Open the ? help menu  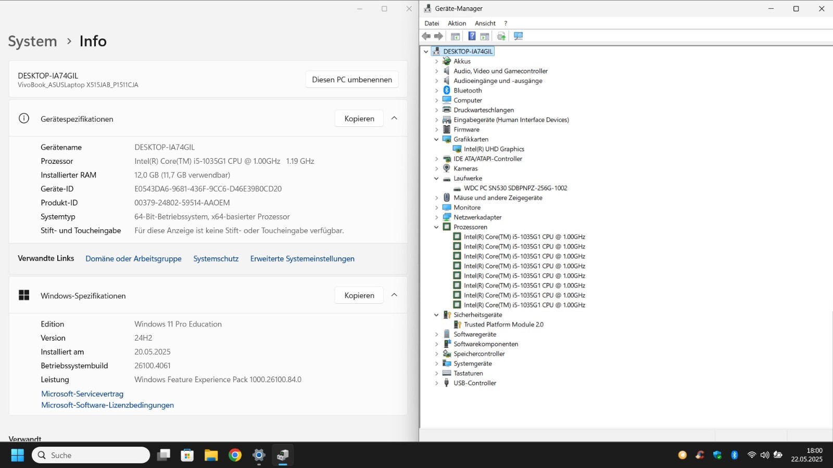(x=506, y=23)
